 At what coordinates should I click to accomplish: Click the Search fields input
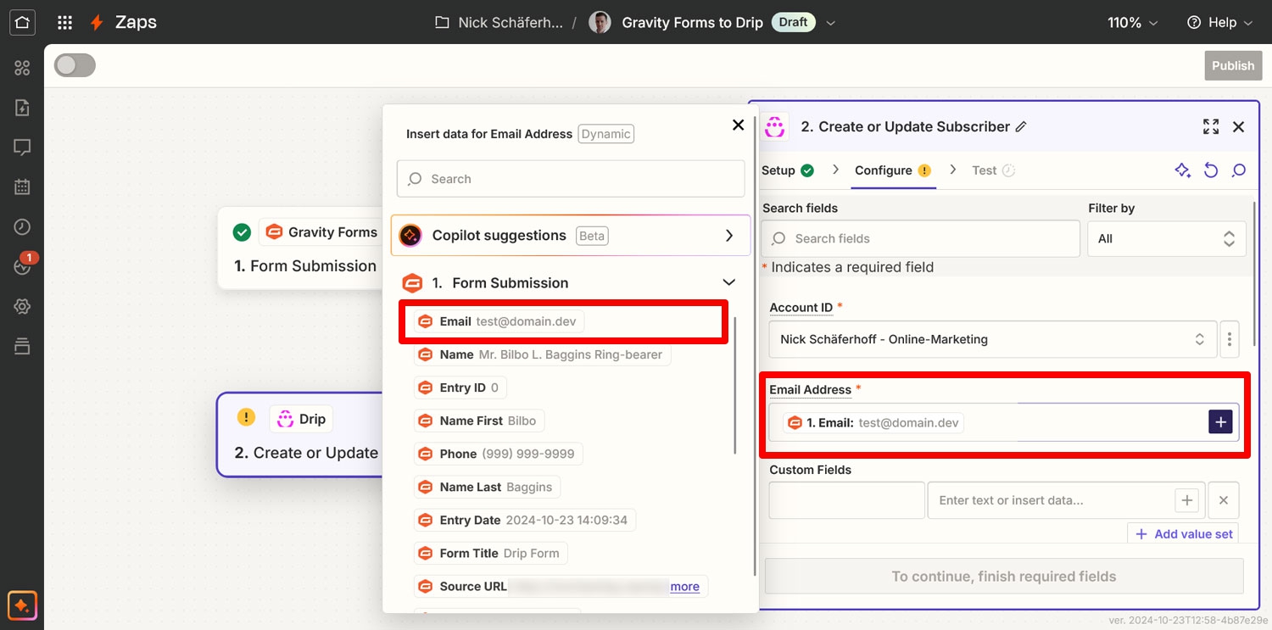[920, 239]
